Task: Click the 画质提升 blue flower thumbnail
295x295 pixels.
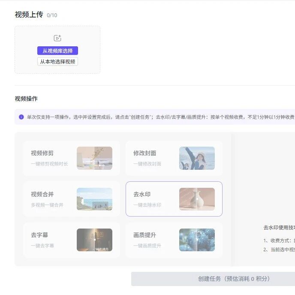Action: 197,240
